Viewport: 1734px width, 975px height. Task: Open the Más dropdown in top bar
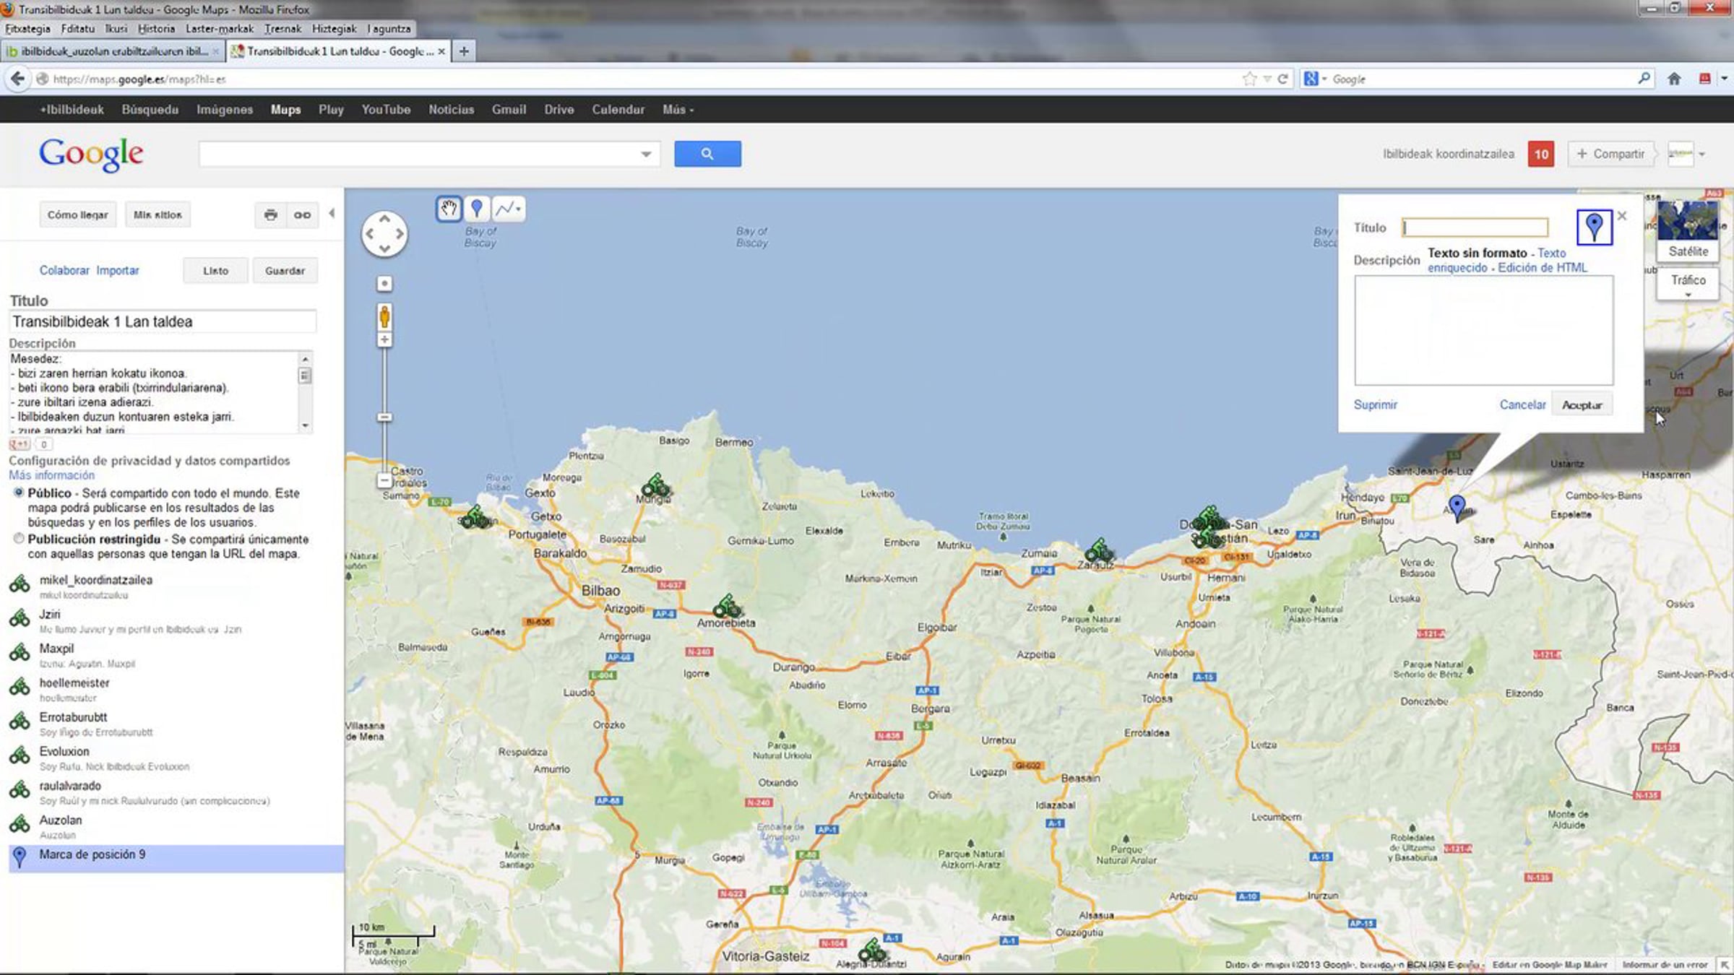[x=677, y=110]
